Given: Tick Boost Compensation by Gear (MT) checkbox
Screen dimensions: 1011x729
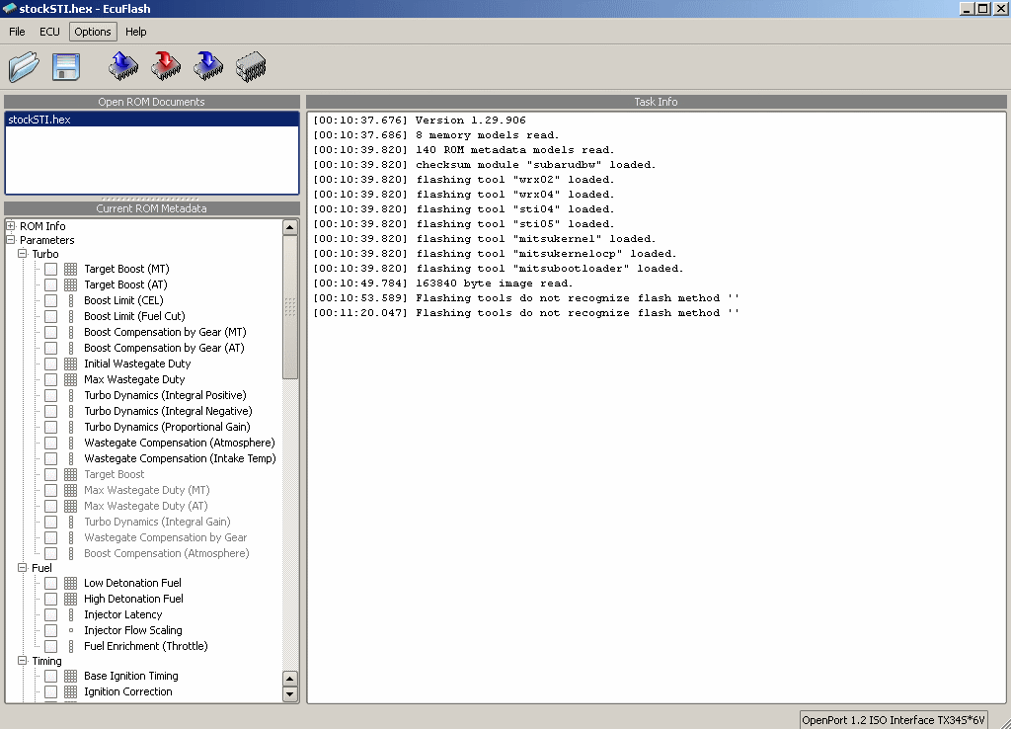Looking at the screenshot, I should [x=51, y=332].
